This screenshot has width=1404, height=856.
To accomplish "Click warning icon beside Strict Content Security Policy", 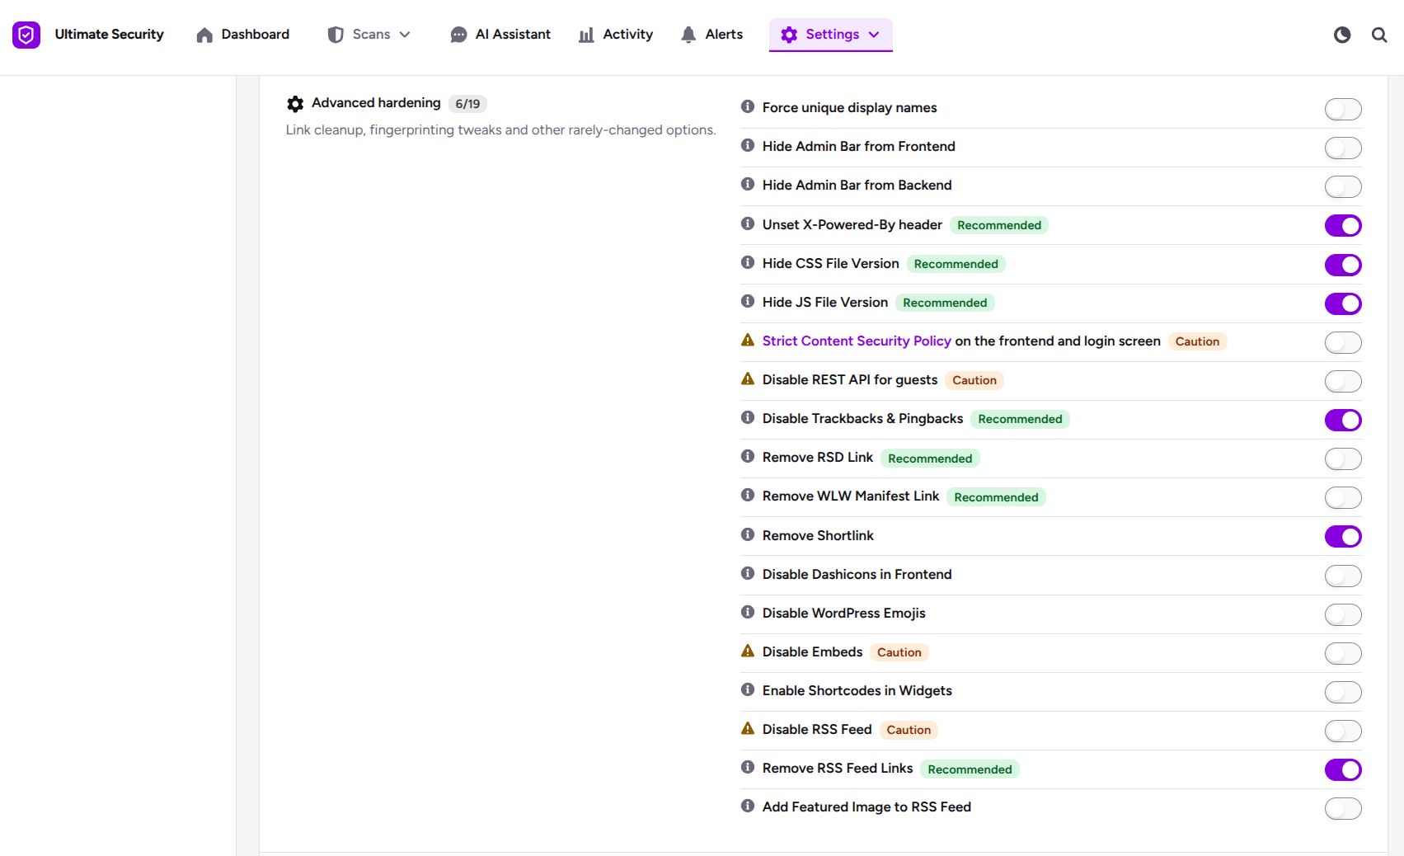I will (748, 340).
